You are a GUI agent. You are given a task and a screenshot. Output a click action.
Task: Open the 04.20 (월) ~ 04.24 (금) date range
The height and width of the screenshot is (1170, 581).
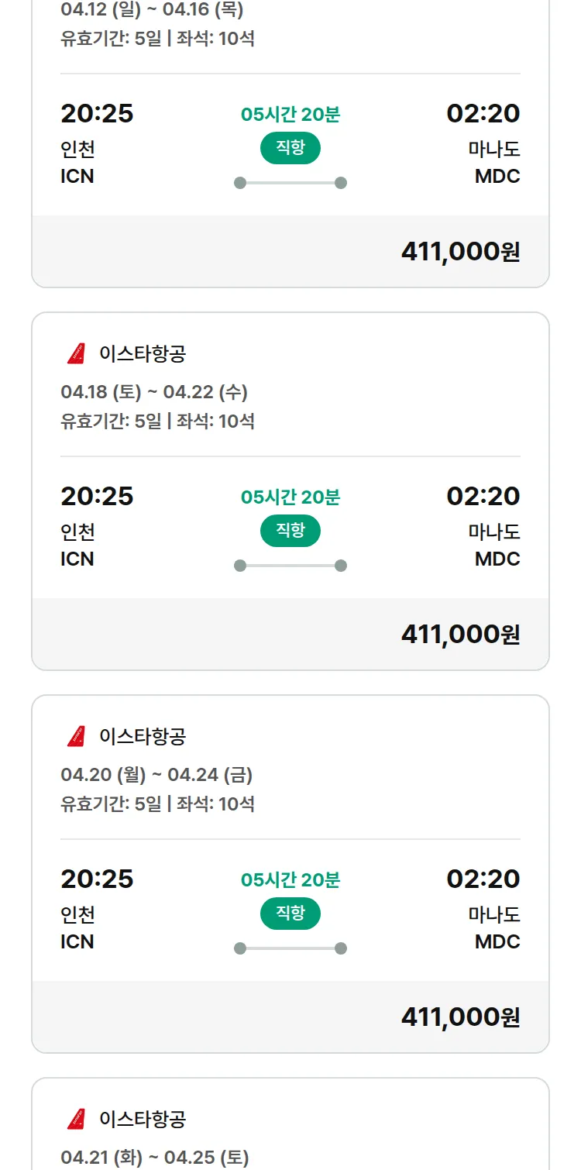pyautogui.click(x=156, y=775)
